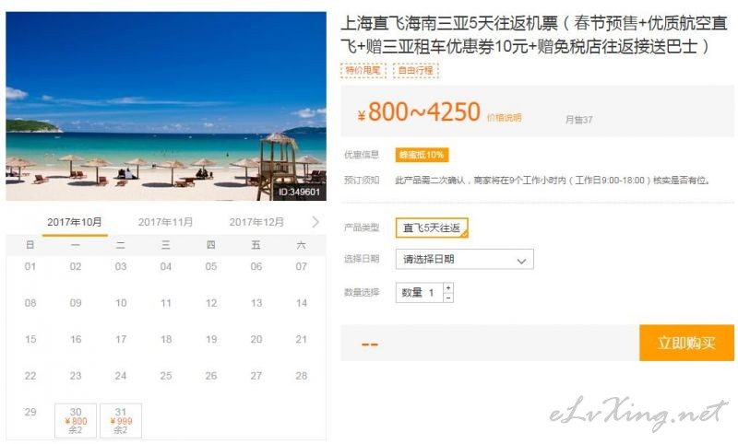Click the 自由行程 tag
The image size is (738, 444).
[416, 71]
